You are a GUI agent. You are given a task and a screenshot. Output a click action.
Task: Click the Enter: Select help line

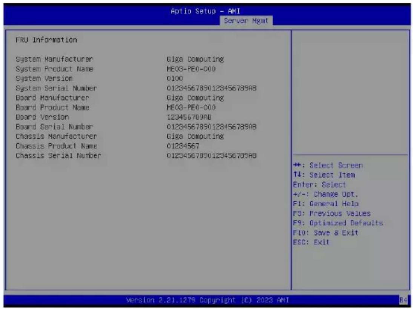pos(319,184)
